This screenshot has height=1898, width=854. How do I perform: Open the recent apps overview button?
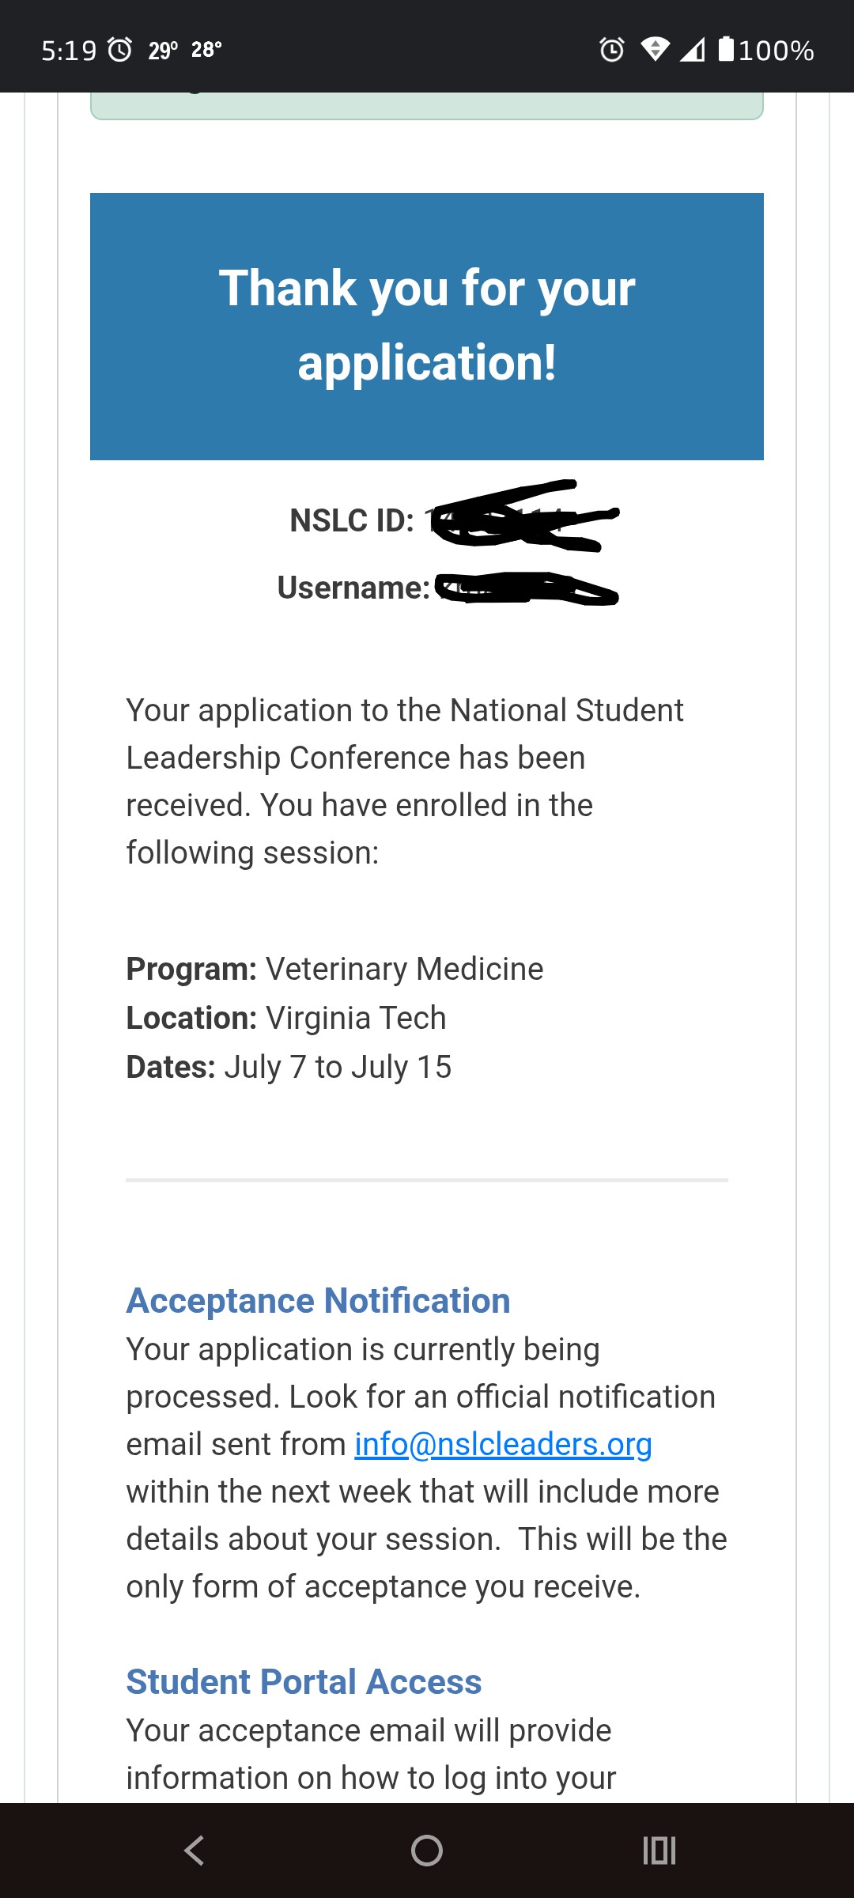[659, 1851]
